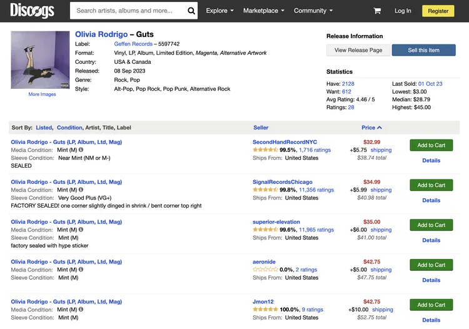Sort listings by Condition

pyautogui.click(x=69, y=128)
